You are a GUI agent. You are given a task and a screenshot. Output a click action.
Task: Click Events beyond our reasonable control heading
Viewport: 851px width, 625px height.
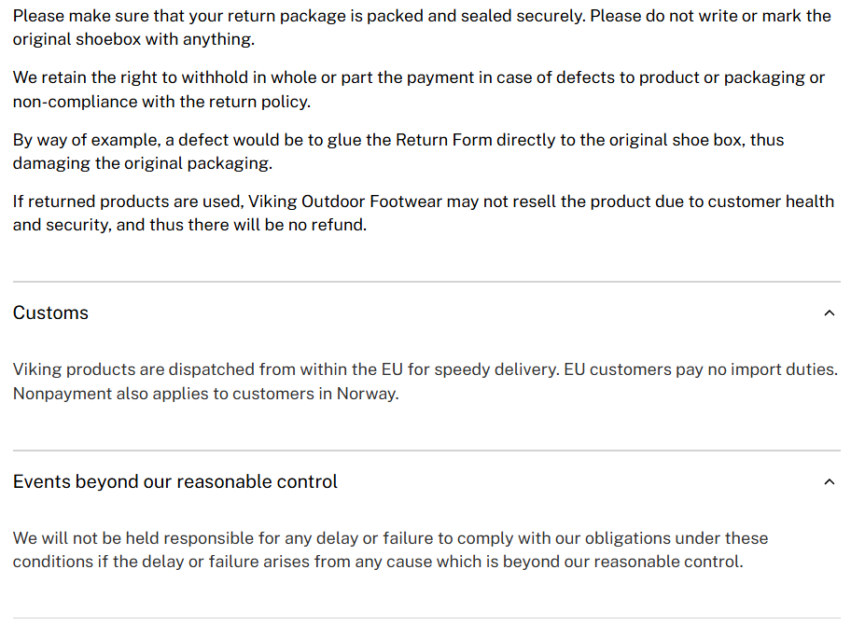[x=175, y=482]
